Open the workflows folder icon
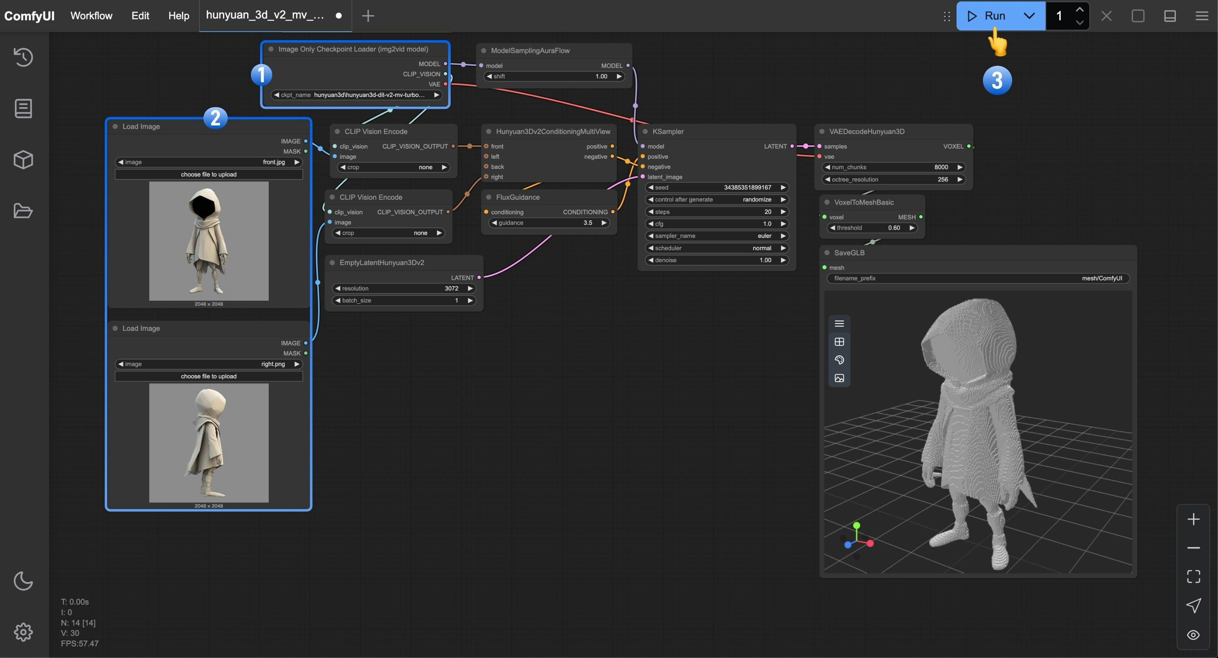The height and width of the screenshot is (658, 1218). click(x=23, y=211)
